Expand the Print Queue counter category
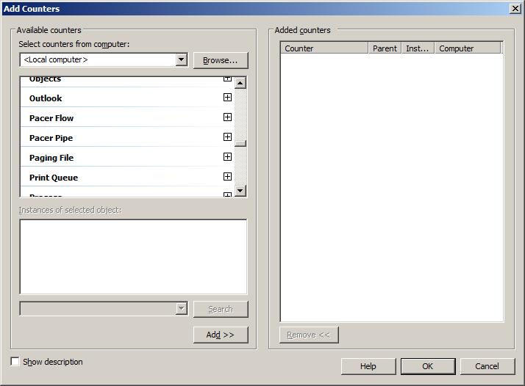The height and width of the screenshot is (386, 525). [x=227, y=177]
